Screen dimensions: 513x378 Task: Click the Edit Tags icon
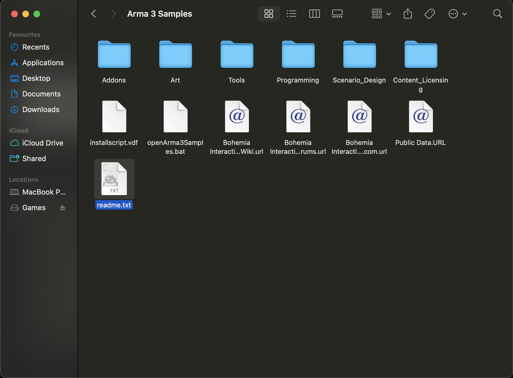tap(430, 14)
